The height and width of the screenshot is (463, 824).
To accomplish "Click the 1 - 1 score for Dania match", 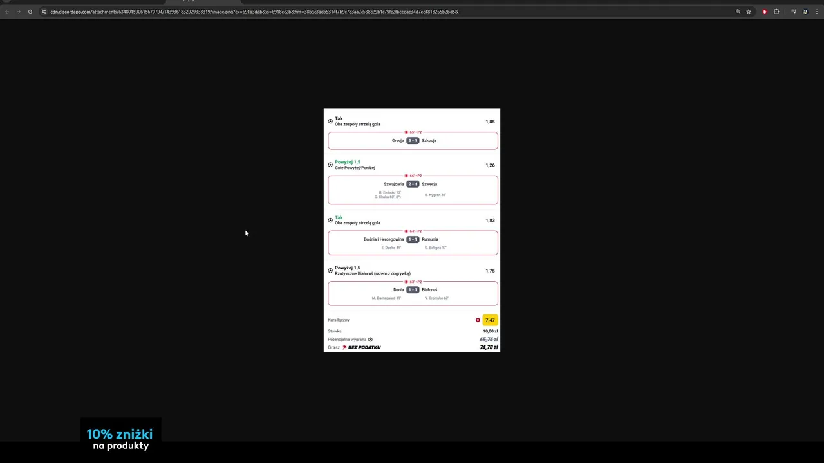I will (413, 289).
